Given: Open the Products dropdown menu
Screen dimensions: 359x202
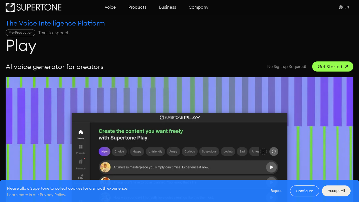Looking at the screenshot, I should pos(137,7).
